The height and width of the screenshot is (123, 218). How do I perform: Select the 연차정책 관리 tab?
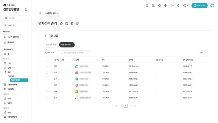51,13
